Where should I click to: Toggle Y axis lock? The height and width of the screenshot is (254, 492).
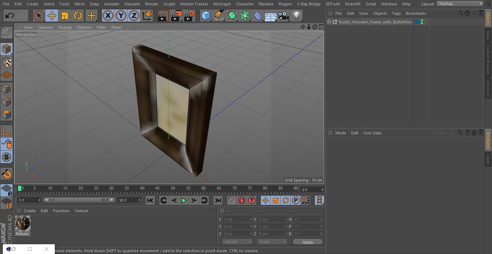(x=121, y=15)
